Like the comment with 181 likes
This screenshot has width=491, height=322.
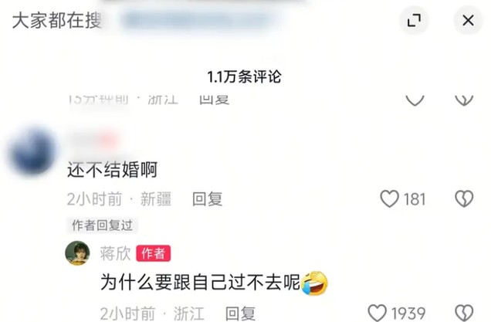coord(390,199)
